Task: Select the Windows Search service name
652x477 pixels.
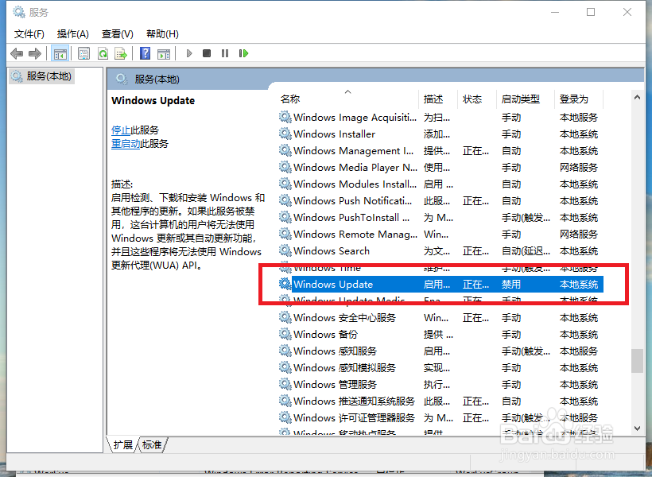Action: [332, 250]
